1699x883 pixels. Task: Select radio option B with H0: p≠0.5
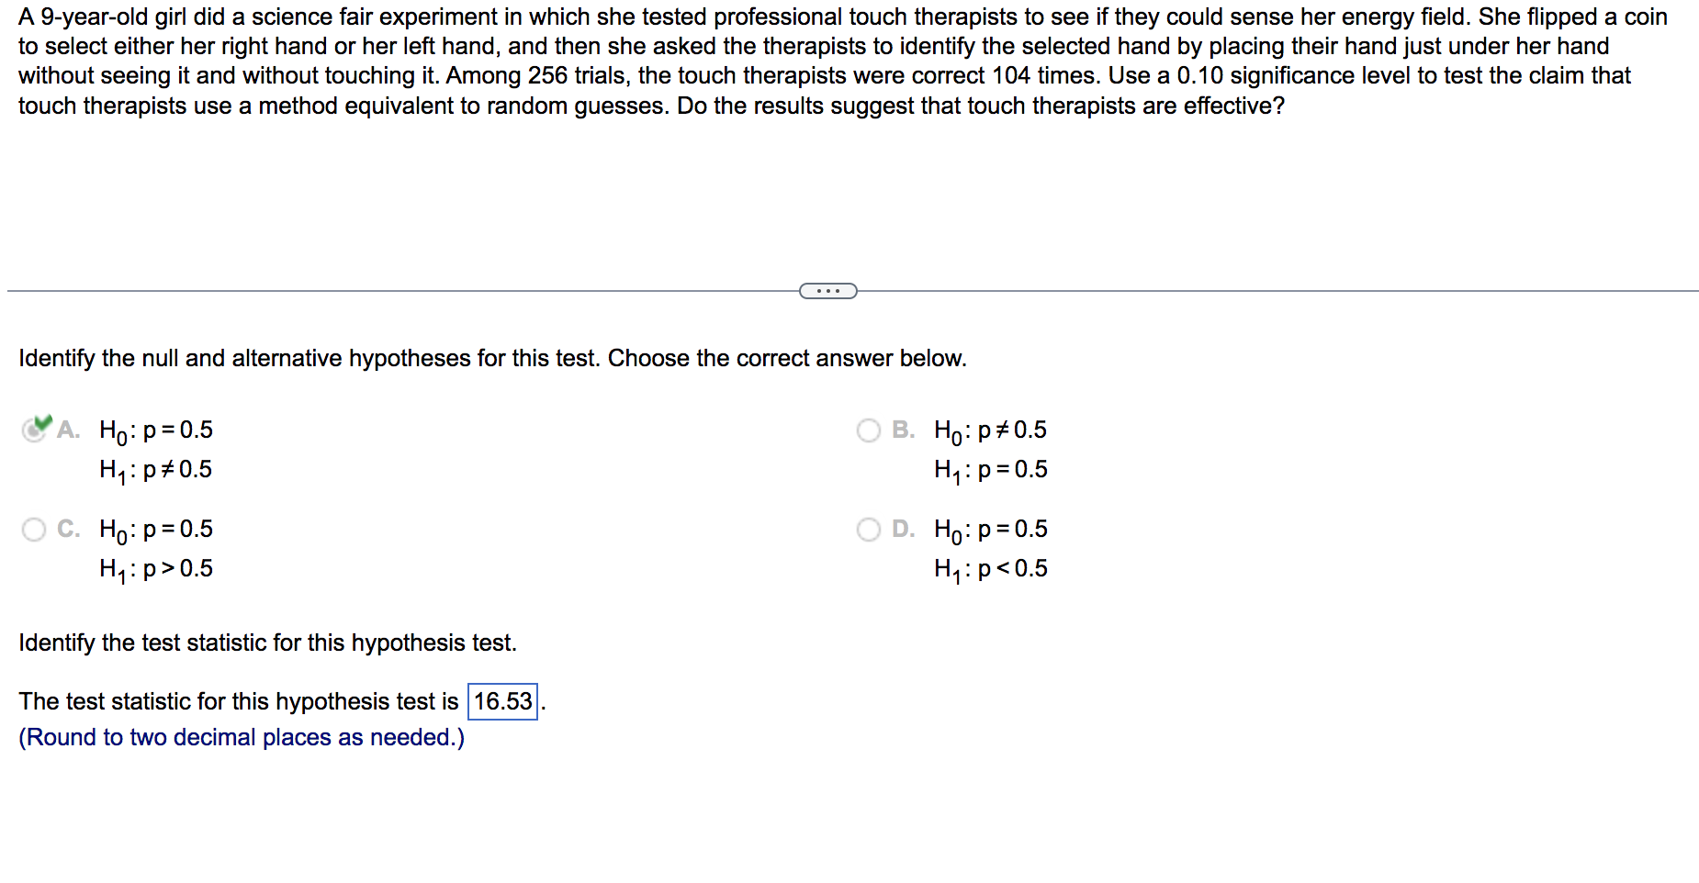pyautogui.click(x=868, y=430)
